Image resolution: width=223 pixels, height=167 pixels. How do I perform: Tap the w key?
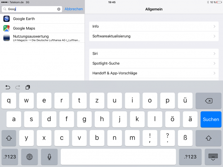tap(27, 101)
